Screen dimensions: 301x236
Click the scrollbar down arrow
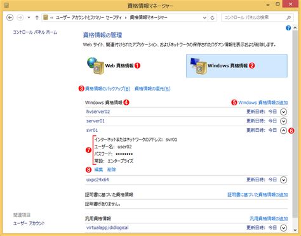click(x=295, y=230)
